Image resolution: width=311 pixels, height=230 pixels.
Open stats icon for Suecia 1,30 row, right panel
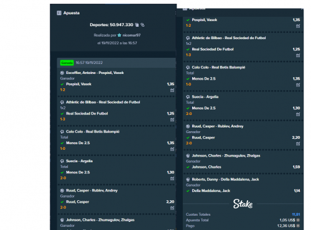298,114
